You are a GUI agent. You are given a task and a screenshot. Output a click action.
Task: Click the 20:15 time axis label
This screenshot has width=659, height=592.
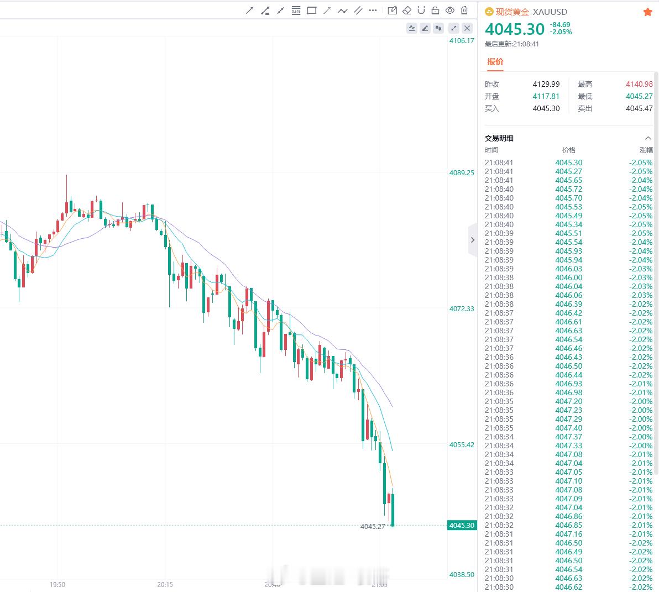165,584
